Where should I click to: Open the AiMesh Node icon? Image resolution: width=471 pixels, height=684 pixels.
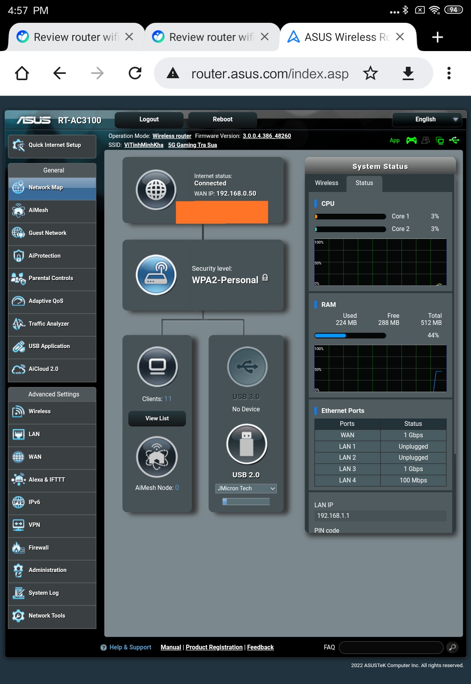(x=157, y=457)
